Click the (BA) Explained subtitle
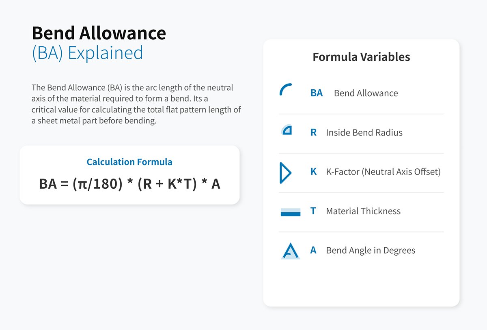The height and width of the screenshot is (330, 487). [87, 53]
